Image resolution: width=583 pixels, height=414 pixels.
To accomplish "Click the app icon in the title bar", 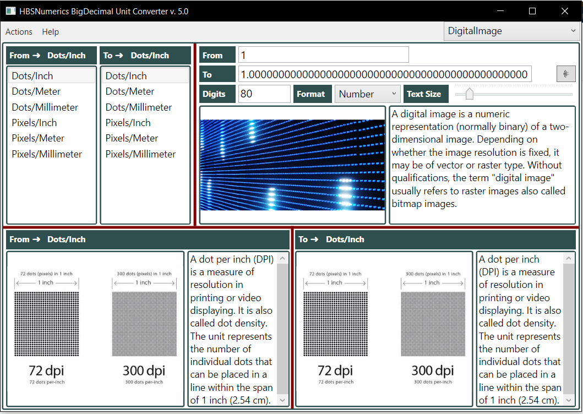I will [10, 11].
